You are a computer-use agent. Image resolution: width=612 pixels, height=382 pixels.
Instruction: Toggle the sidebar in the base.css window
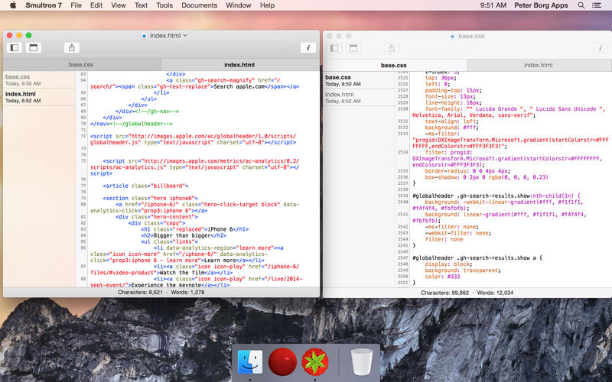coord(334,47)
